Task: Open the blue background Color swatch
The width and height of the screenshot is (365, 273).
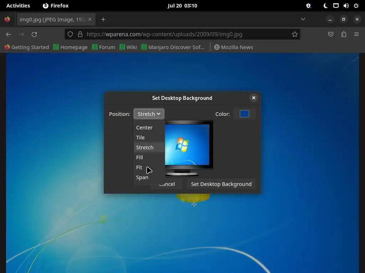Action: [245, 114]
